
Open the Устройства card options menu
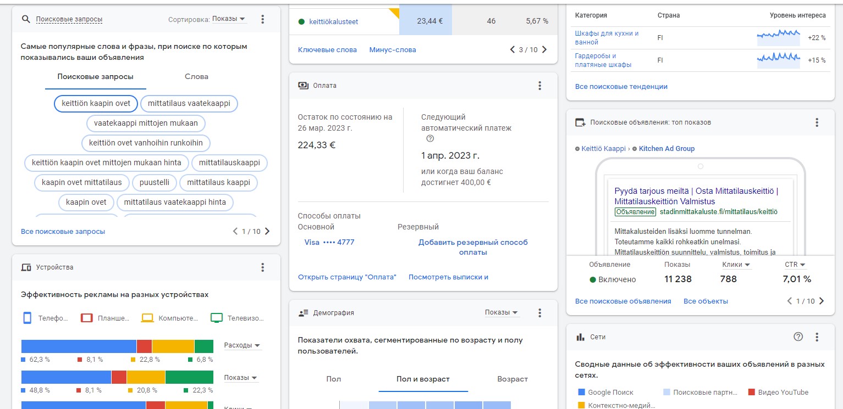(x=262, y=267)
